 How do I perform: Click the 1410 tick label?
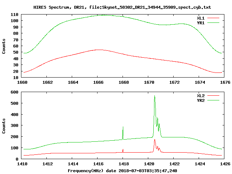pyautogui.click(x=22, y=164)
